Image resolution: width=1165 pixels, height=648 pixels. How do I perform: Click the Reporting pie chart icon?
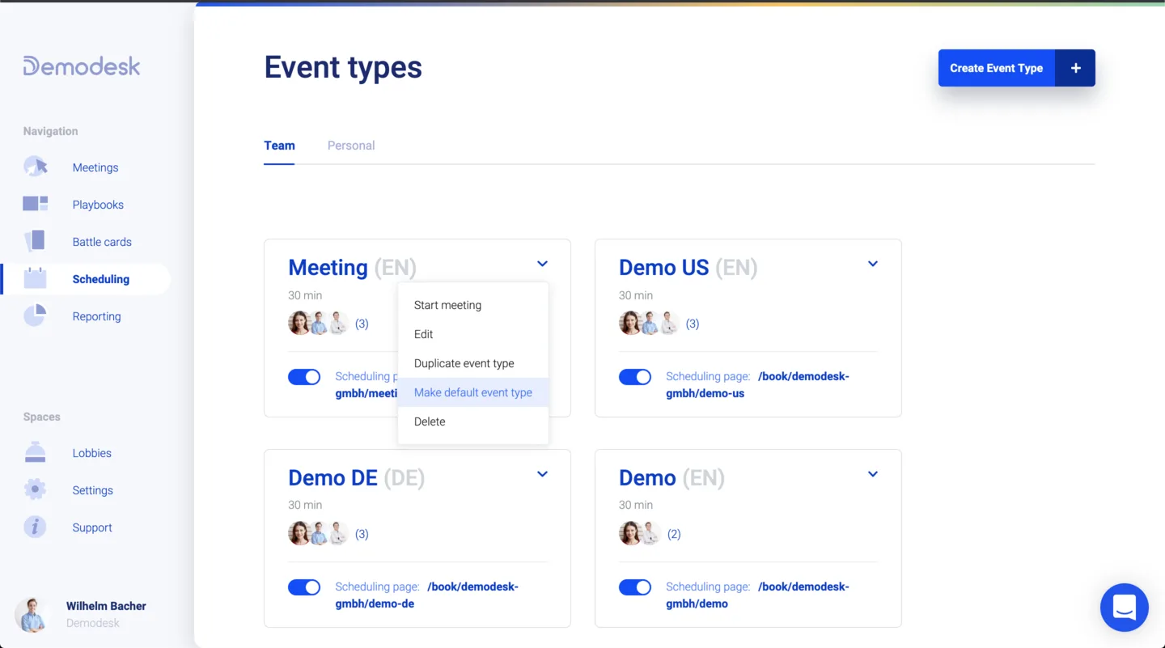coord(35,316)
